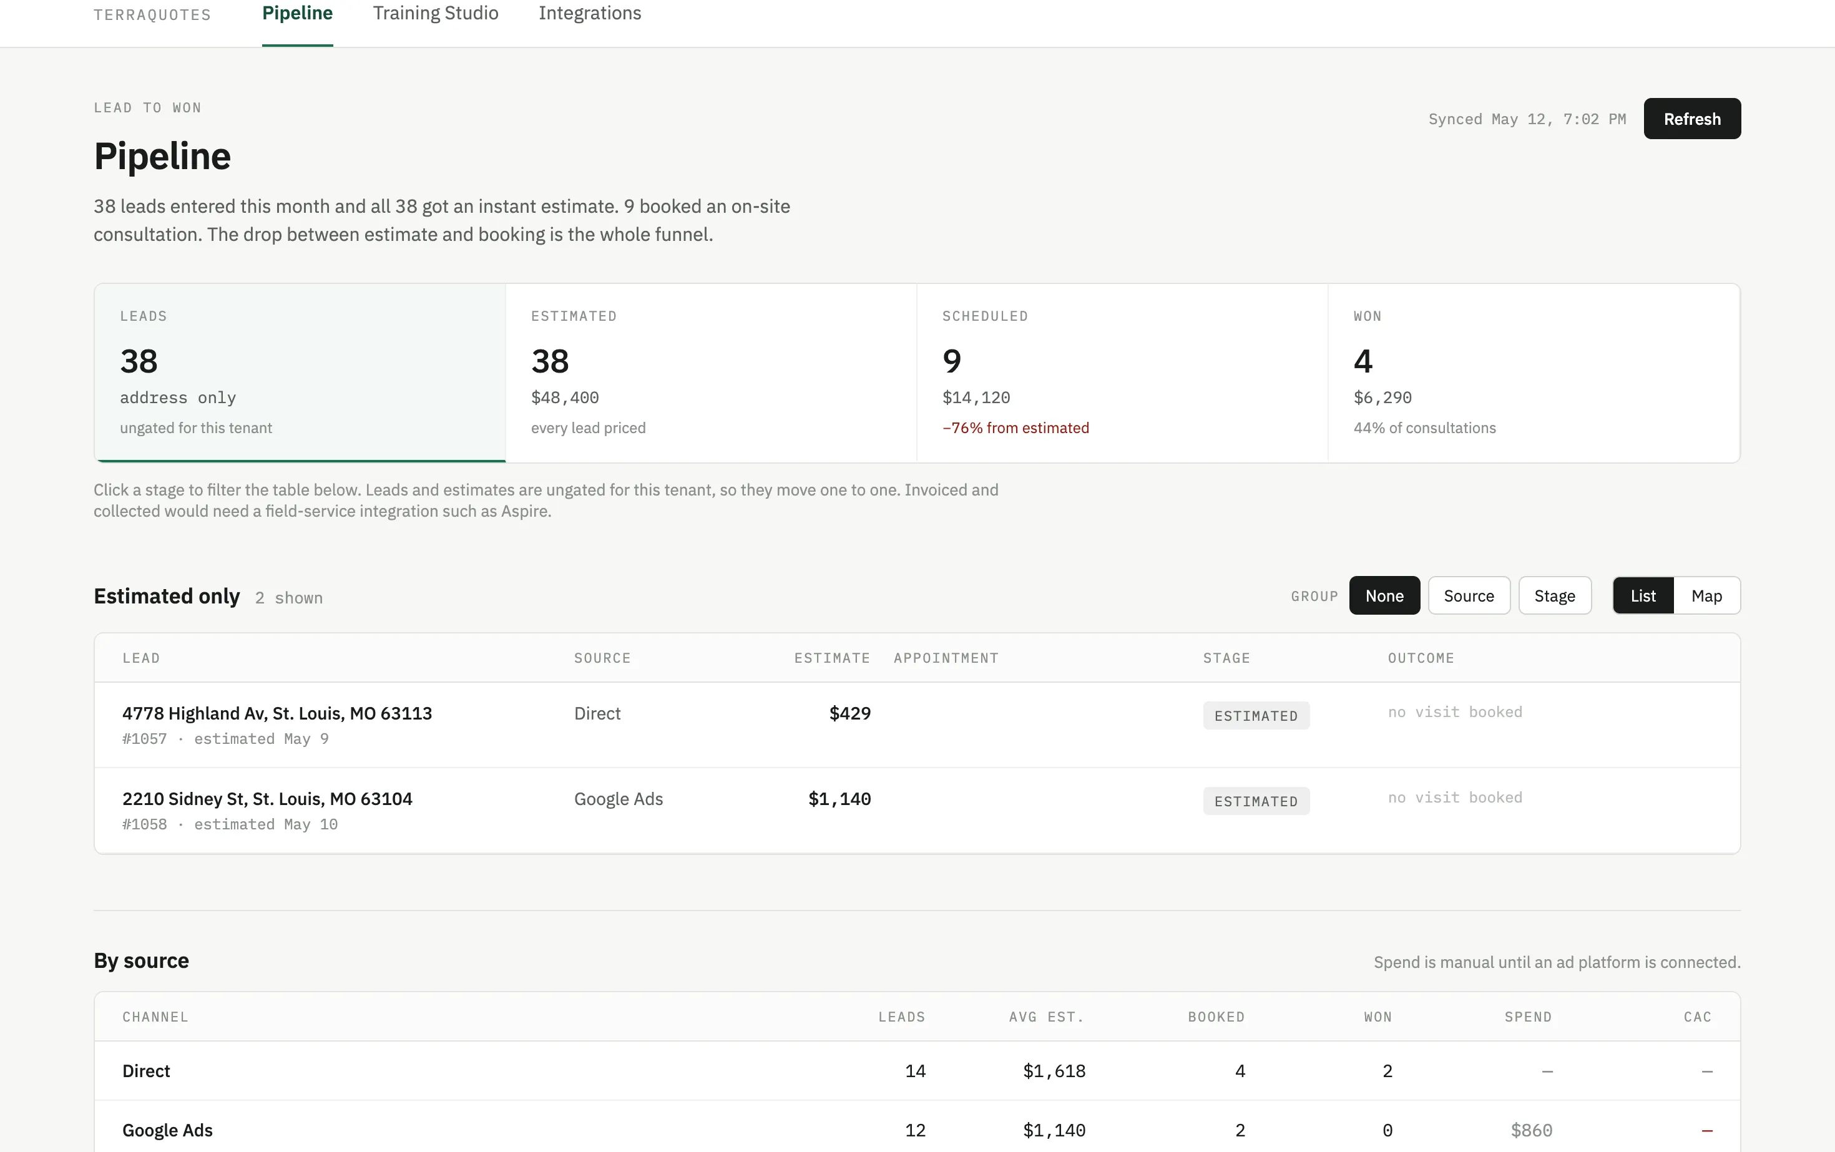The width and height of the screenshot is (1835, 1152).
Task: Set grouping to None
Action: [1384, 596]
